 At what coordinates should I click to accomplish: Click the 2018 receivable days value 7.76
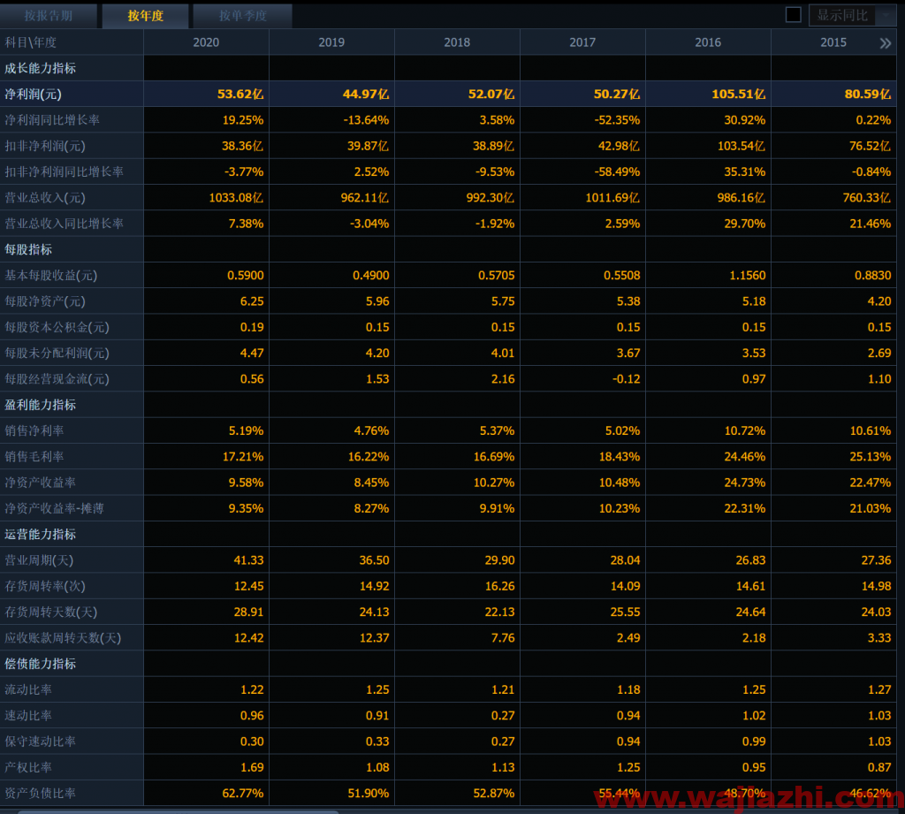pos(503,638)
